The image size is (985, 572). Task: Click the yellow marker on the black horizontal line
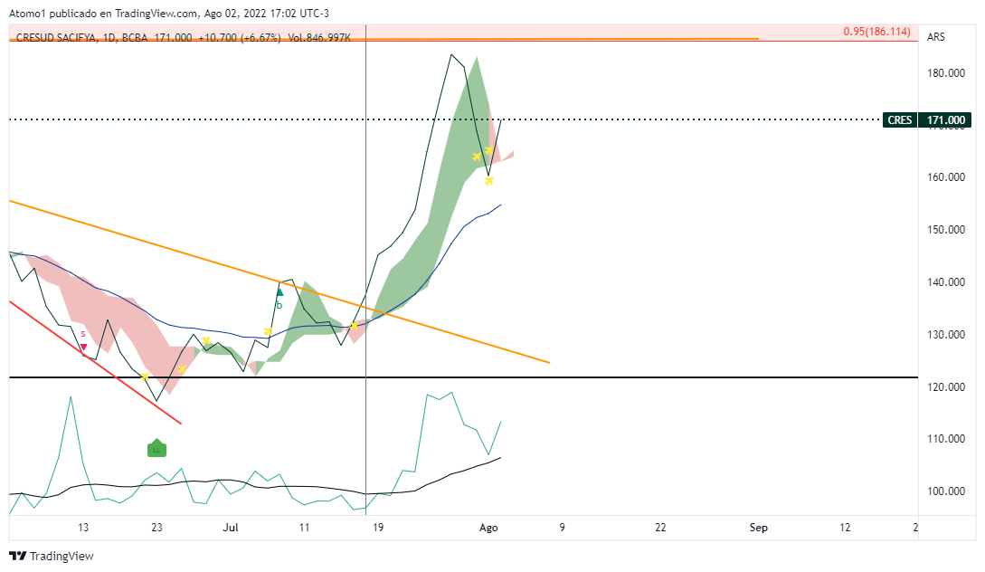tap(145, 377)
